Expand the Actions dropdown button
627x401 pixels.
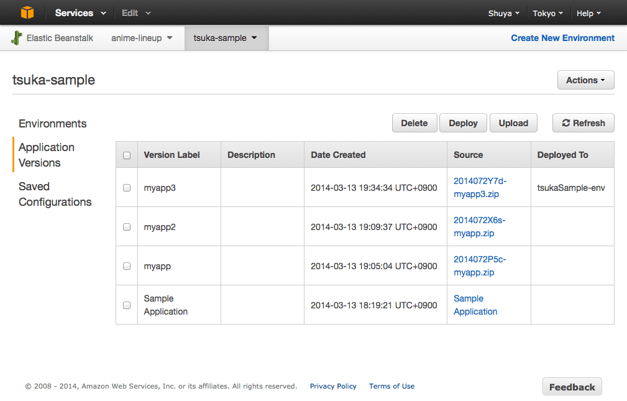[x=586, y=80]
